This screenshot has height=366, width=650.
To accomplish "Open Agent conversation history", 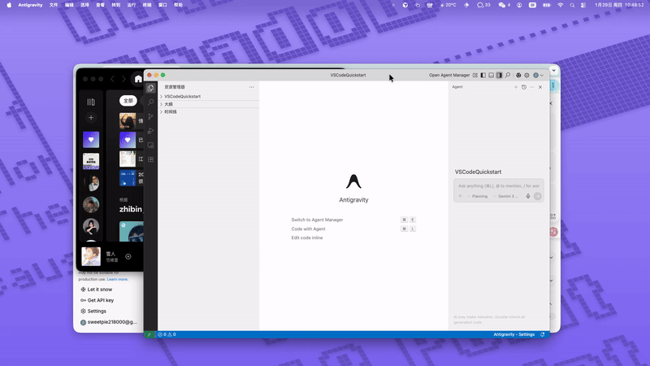I will click(524, 87).
